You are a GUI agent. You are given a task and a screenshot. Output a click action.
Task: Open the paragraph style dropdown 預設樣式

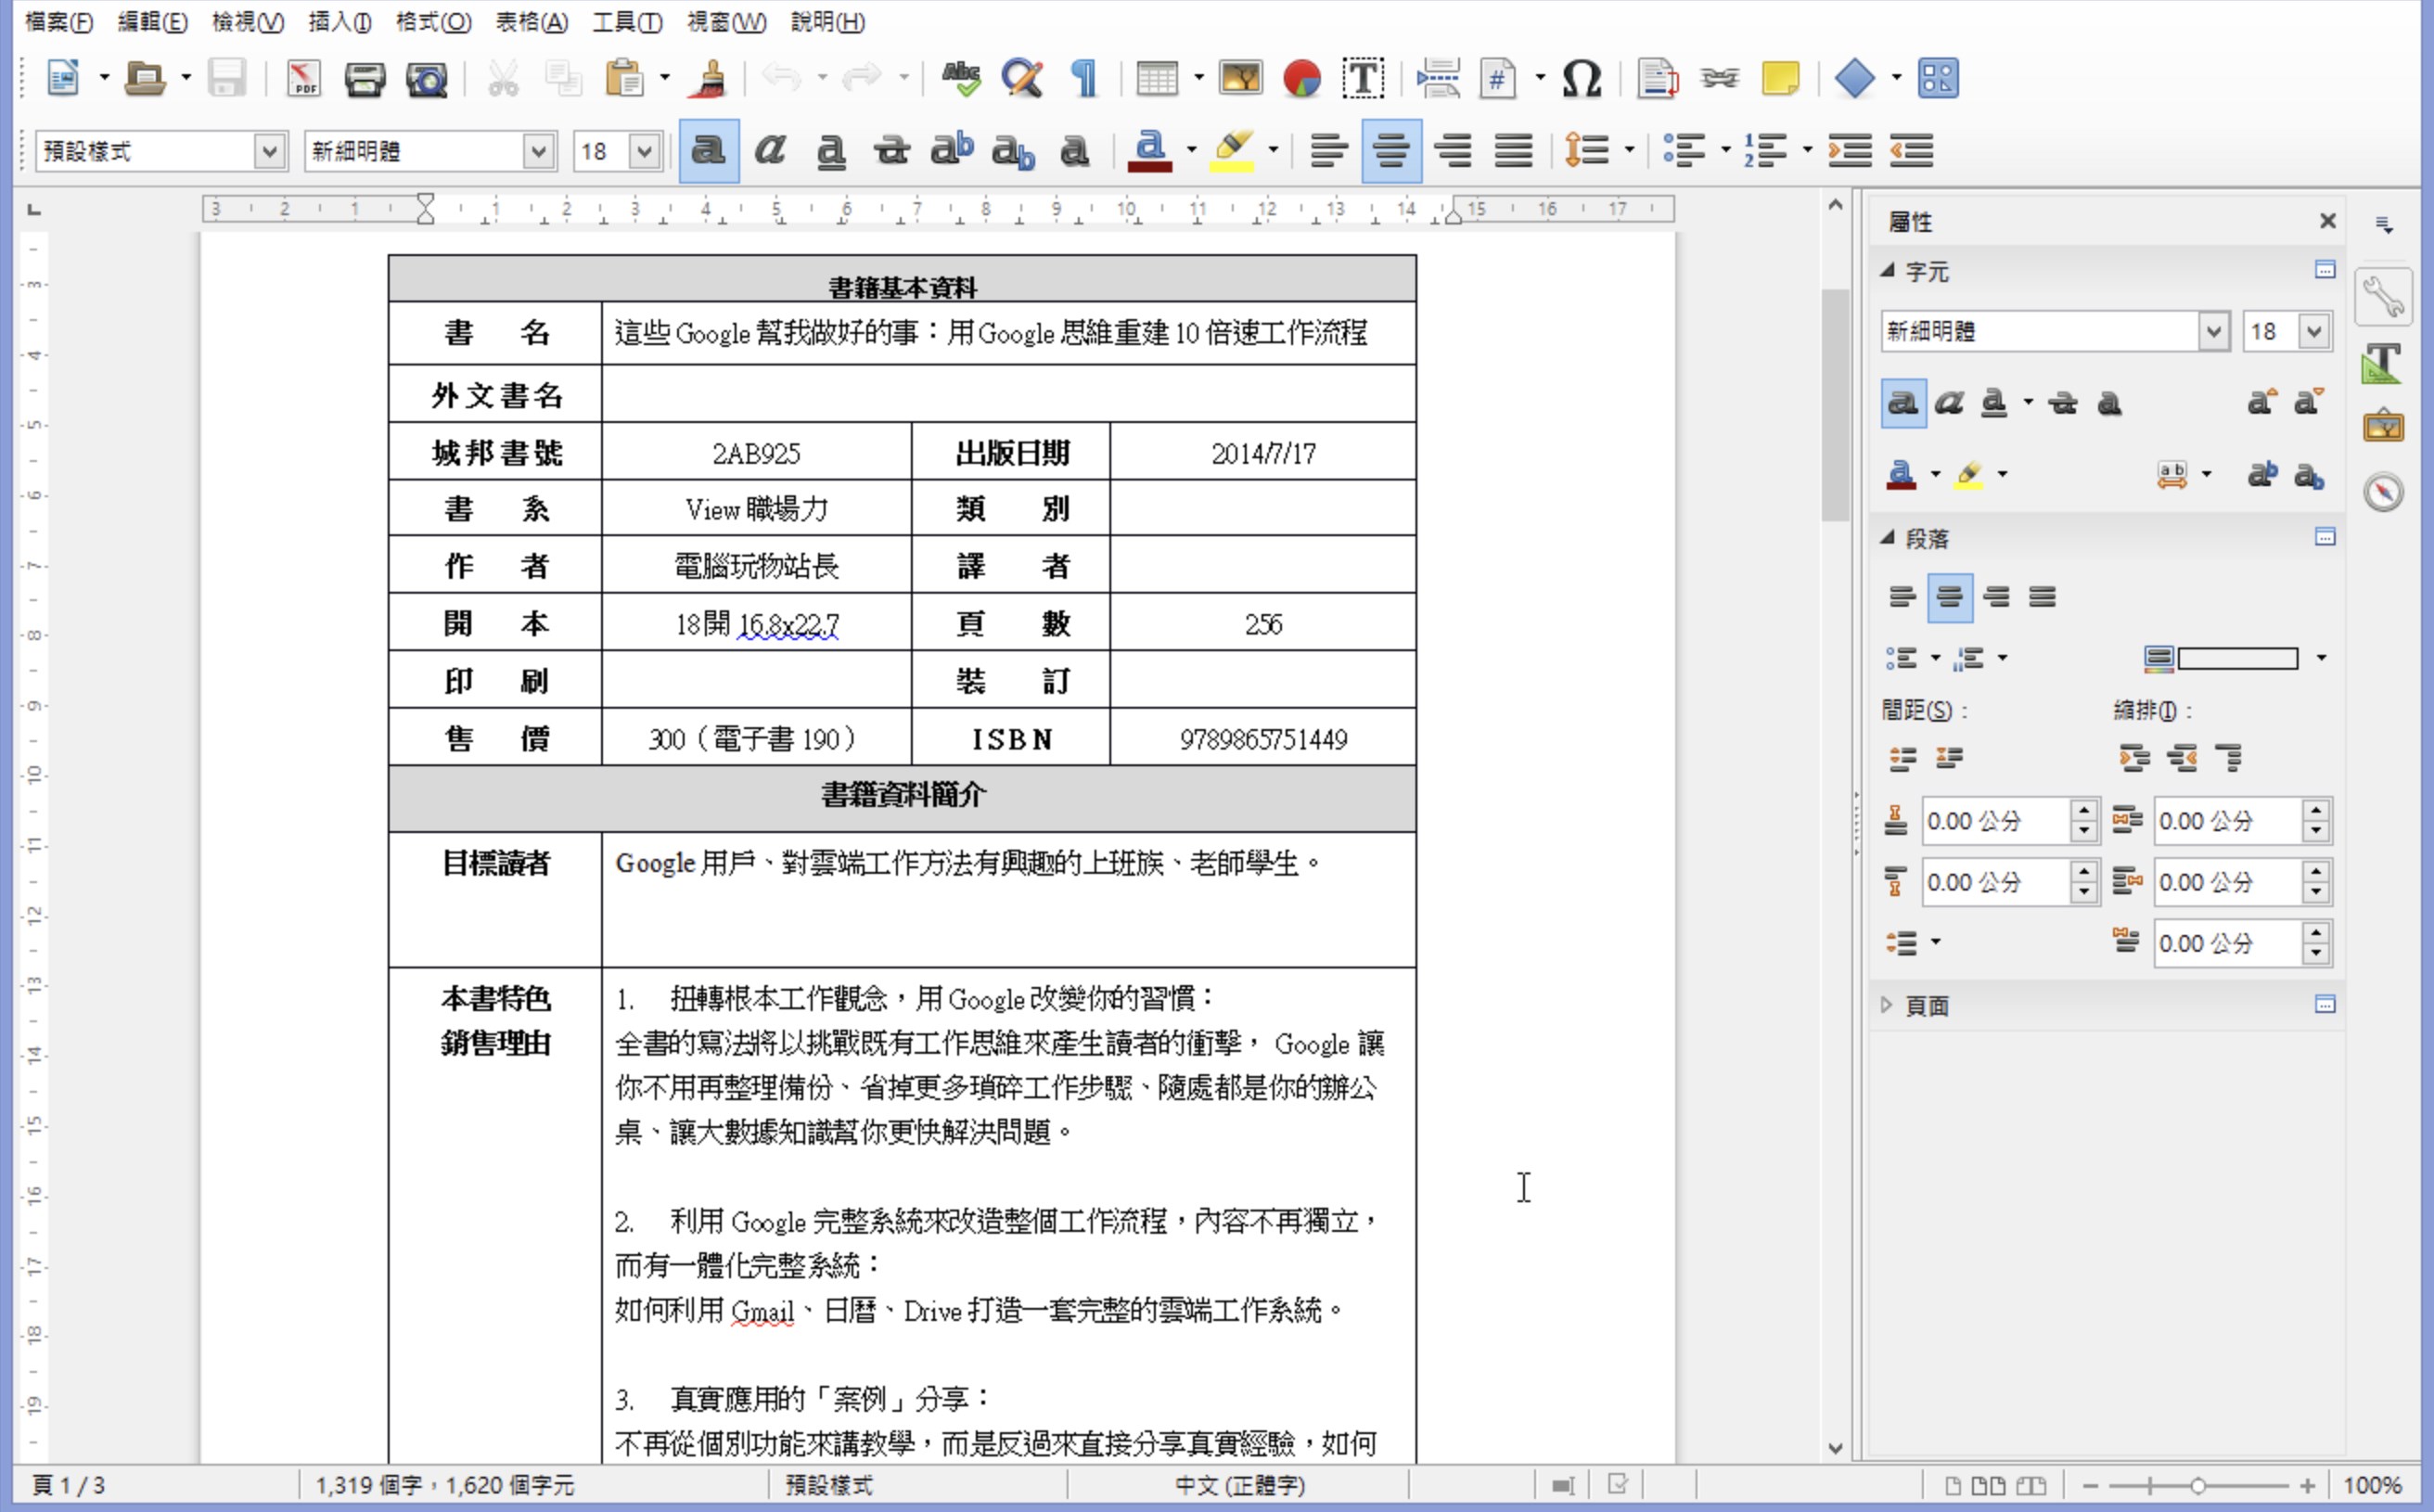point(268,151)
